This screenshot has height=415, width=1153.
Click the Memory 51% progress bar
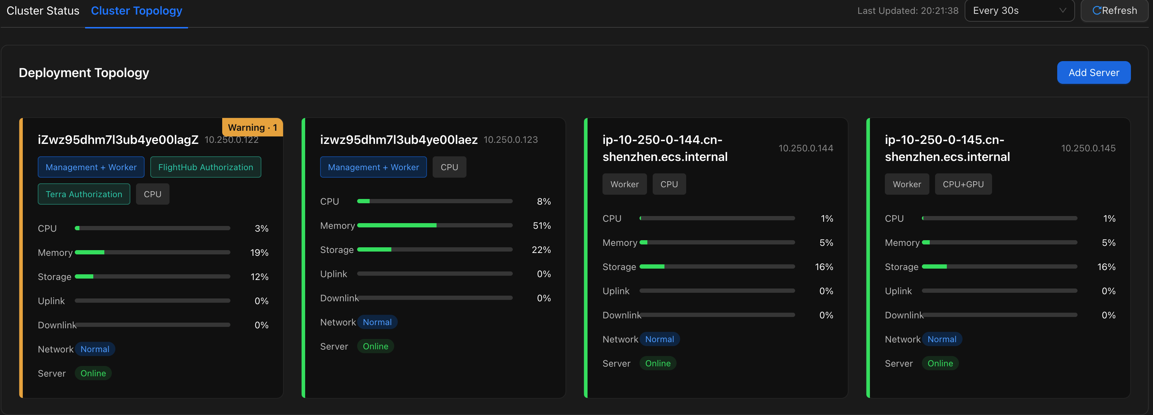coord(435,225)
